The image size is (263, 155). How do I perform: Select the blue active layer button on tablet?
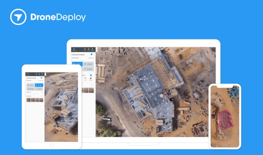[x=39, y=85]
